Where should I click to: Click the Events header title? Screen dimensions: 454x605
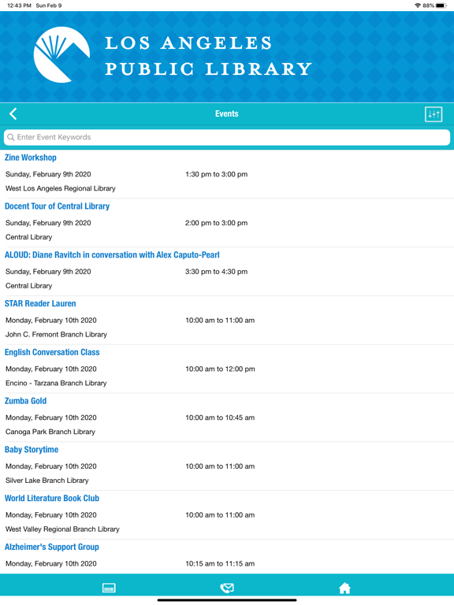coord(227,113)
